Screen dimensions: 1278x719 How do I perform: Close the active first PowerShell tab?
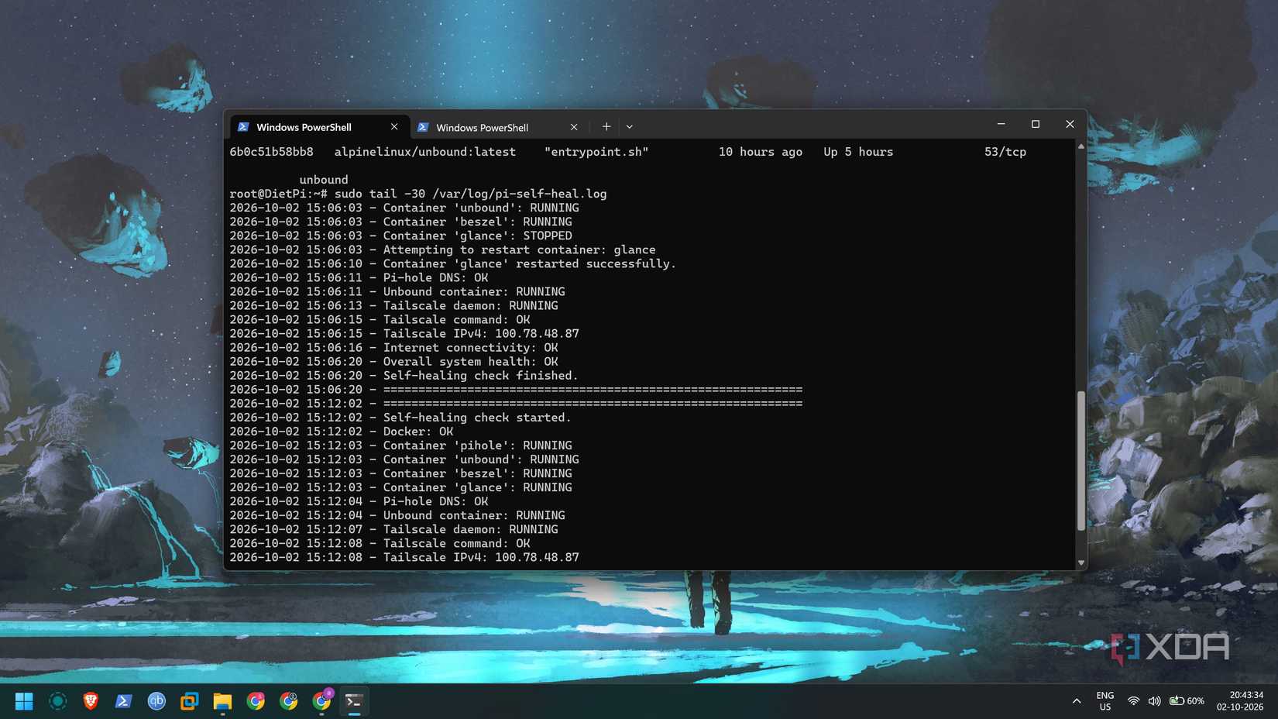pos(394,126)
